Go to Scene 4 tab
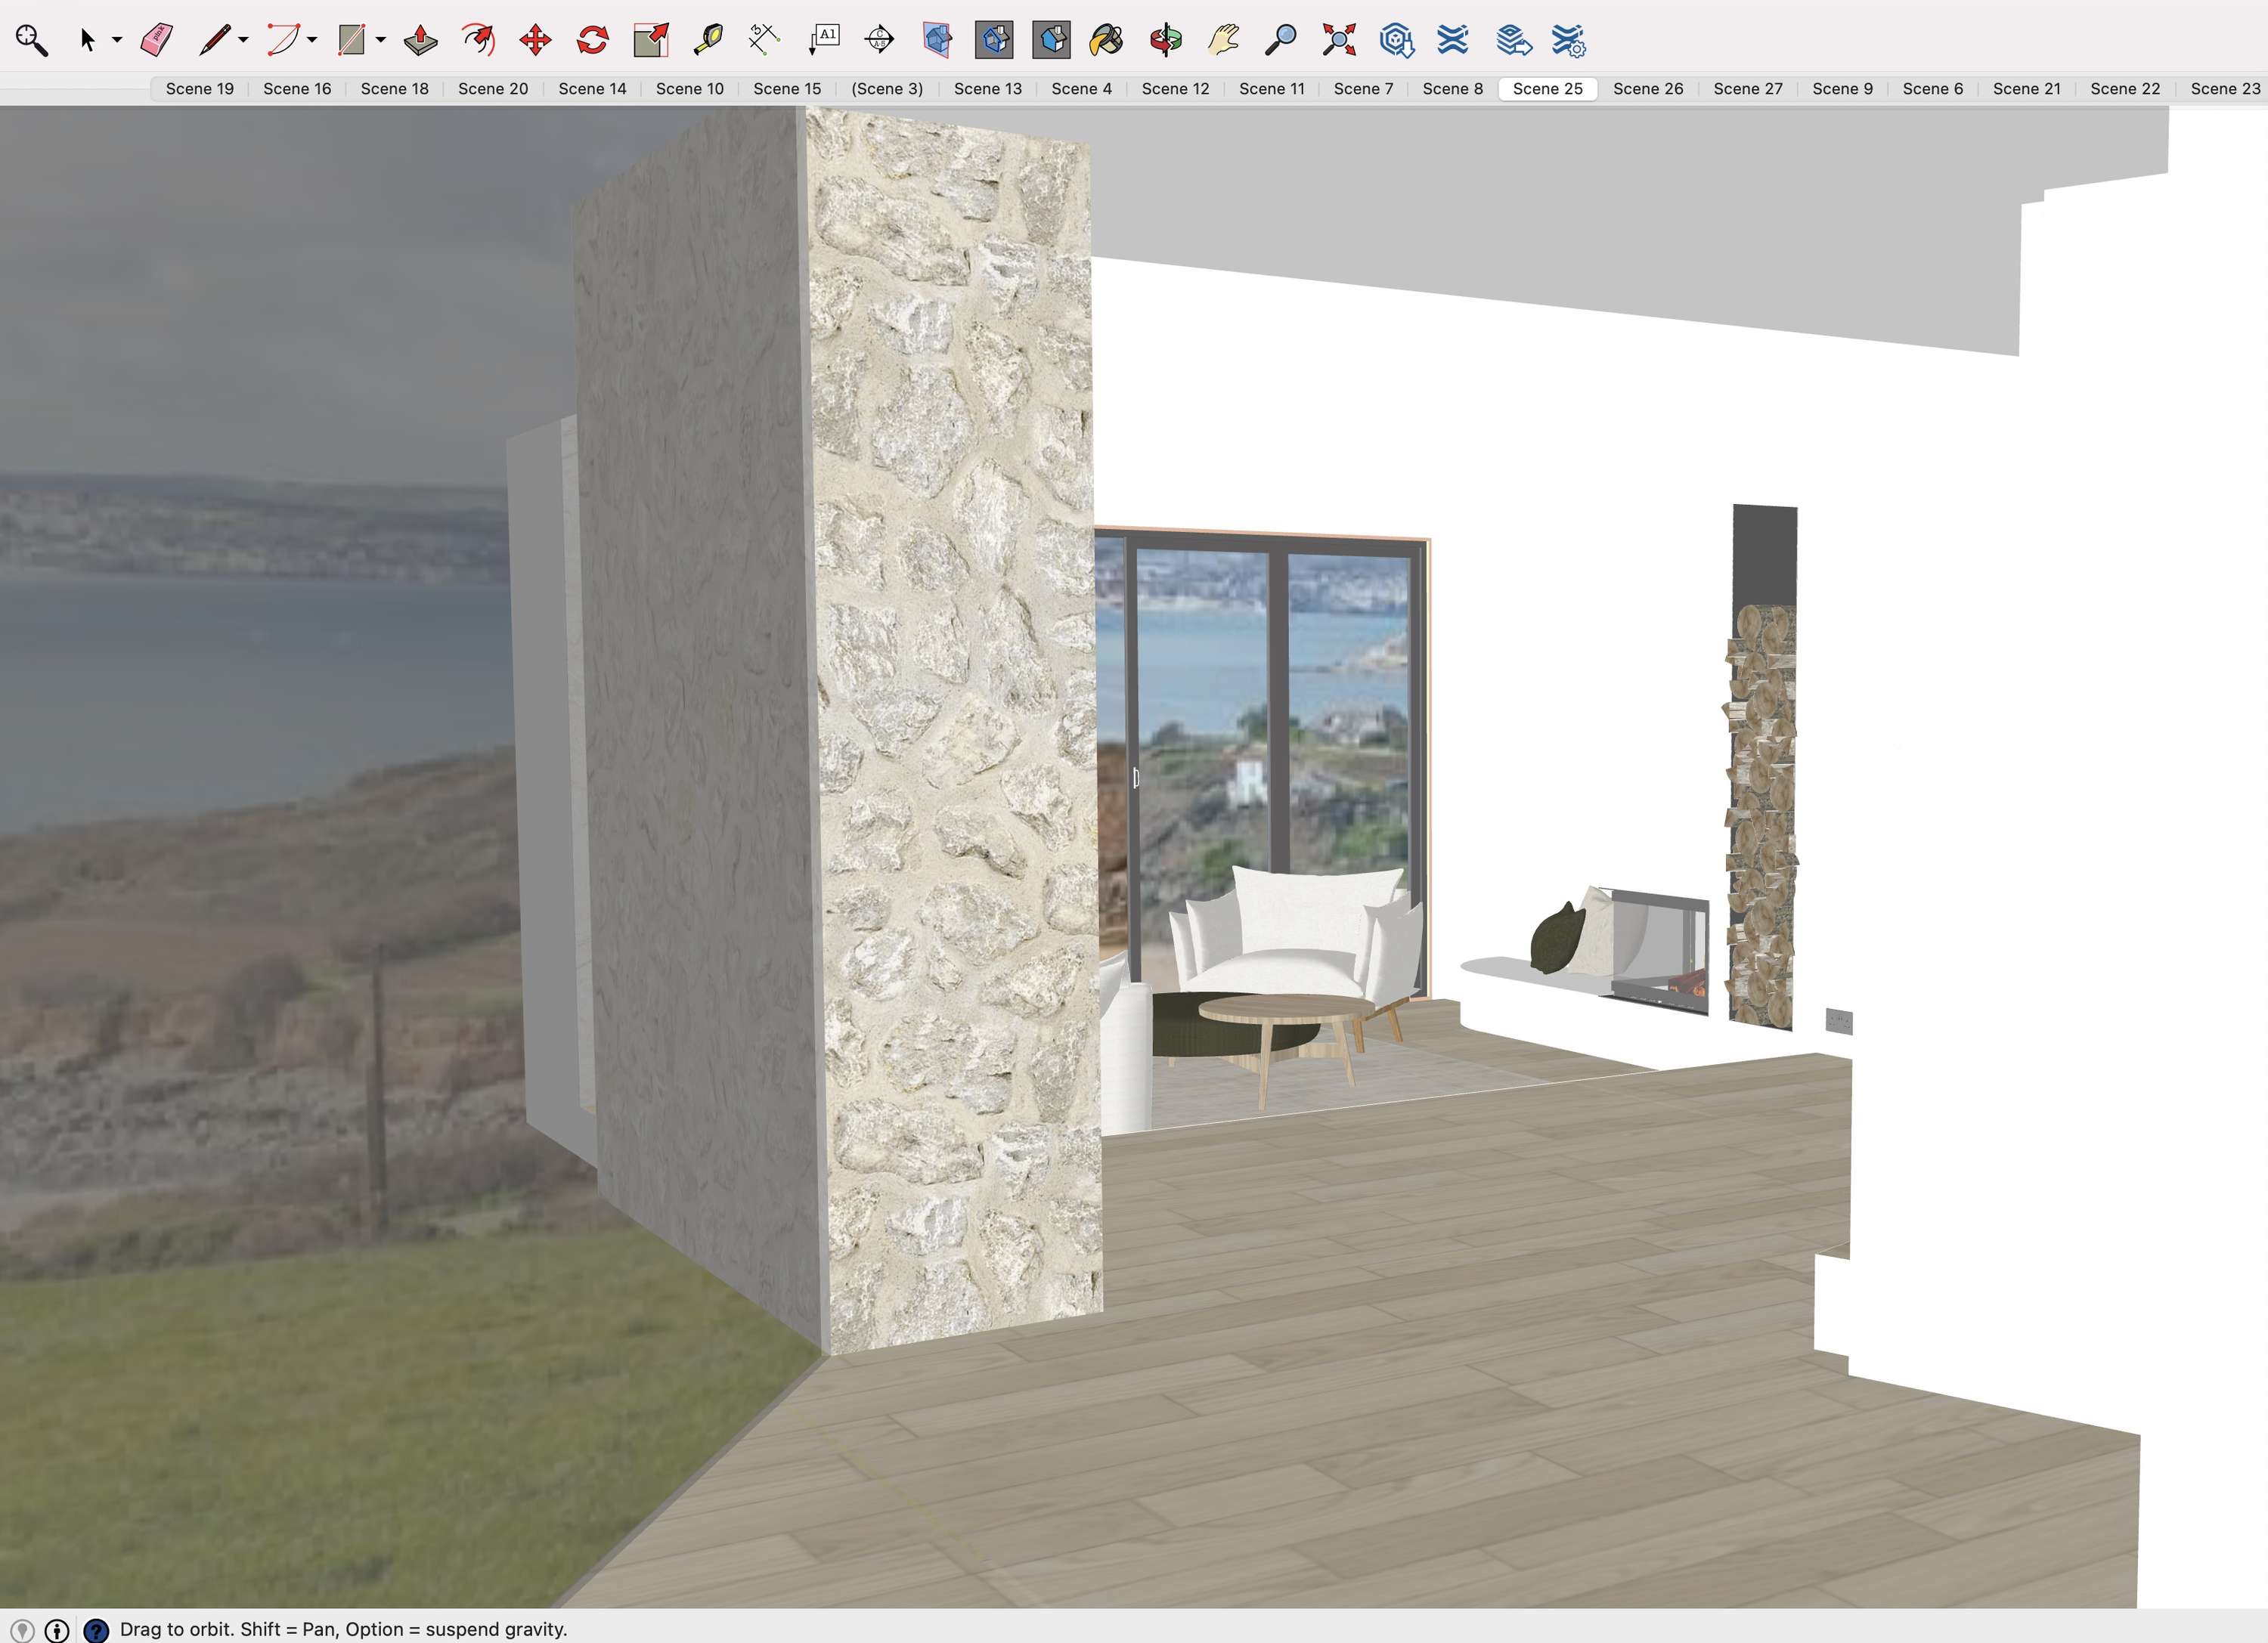Image resolution: width=2268 pixels, height=1643 pixels. tap(1082, 89)
